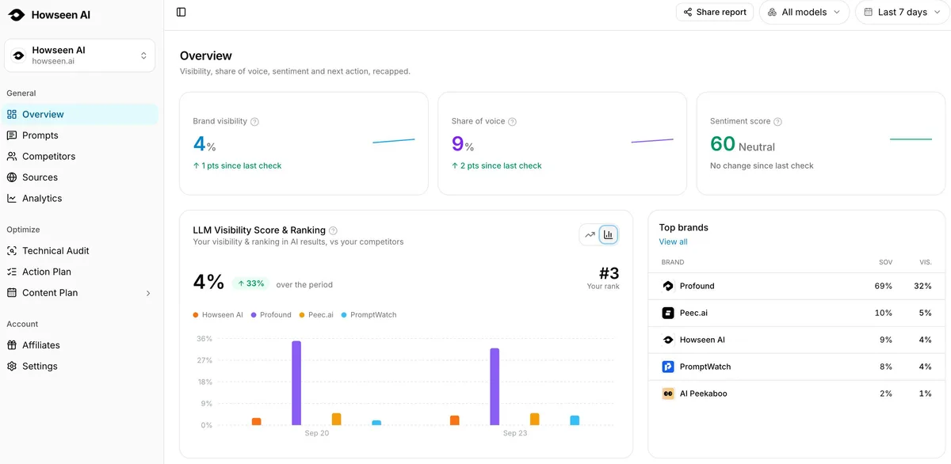Select the Howseen AI brand row
Viewport: 951px width, 464px height.
tap(796, 340)
